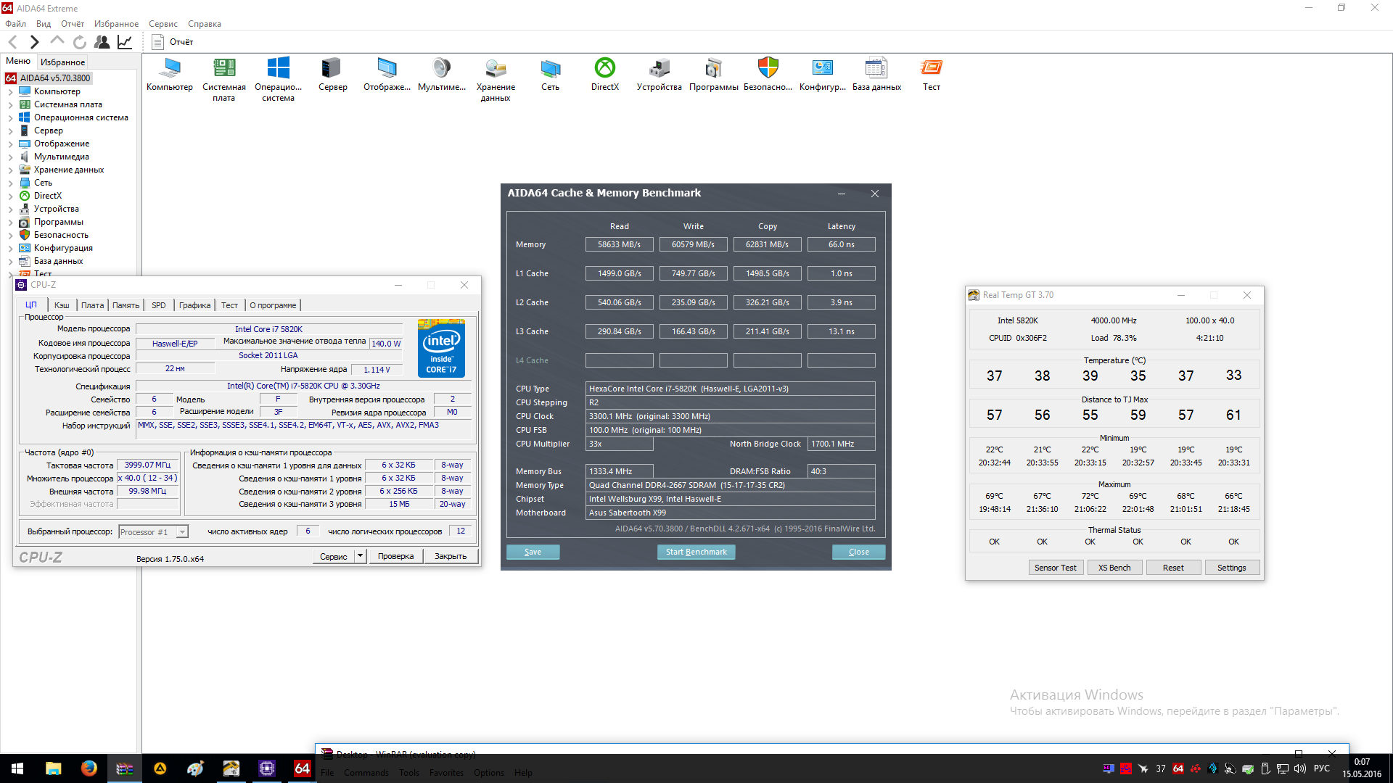Click the Sensor Test button
The width and height of the screenshot is (1393, 783).
coord(1055,568)
